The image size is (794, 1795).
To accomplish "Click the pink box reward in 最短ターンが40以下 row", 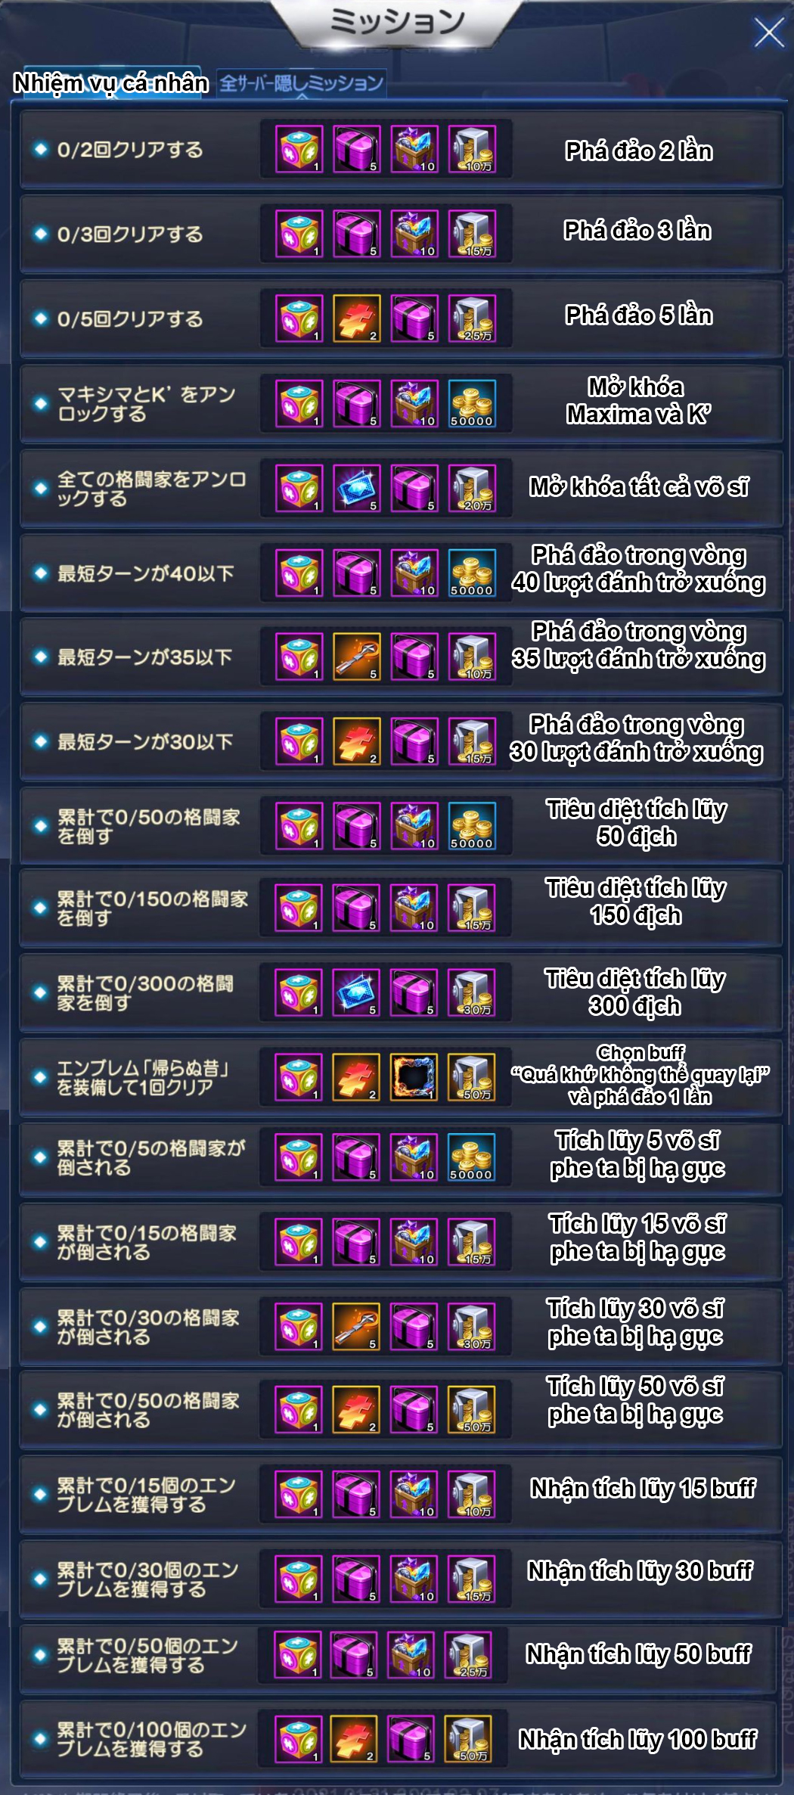I will point(357,573).
